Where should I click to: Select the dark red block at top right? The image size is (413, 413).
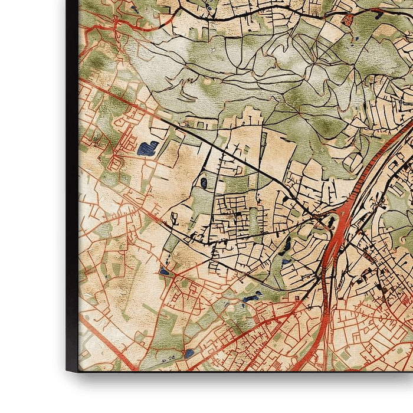[347, 19]
